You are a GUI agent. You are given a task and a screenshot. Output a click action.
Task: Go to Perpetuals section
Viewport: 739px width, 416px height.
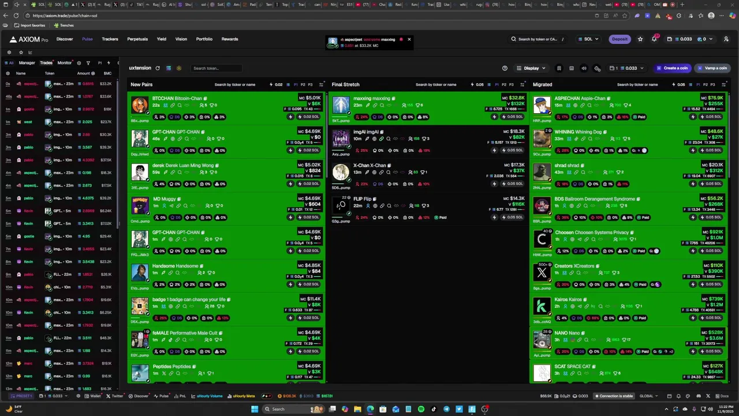137,39
